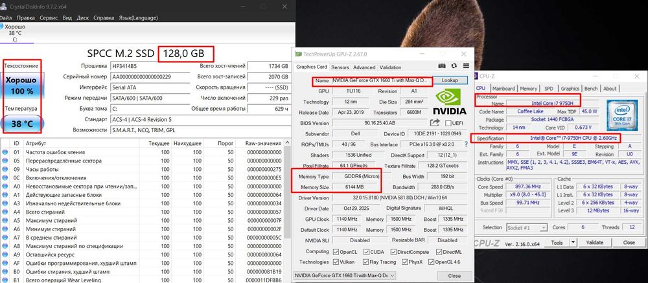Click the status icon for attribute A1
The height and width of the screenshot is (283, 648).
[5, 195]
